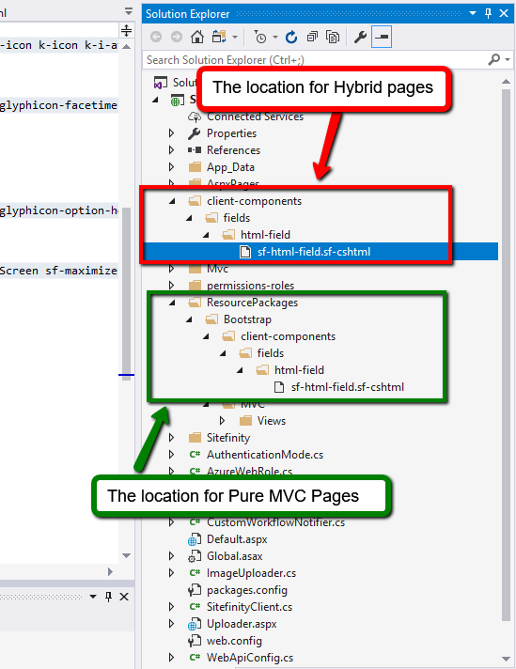Open dropdown next to solutions and folders icon

point(235,38)
